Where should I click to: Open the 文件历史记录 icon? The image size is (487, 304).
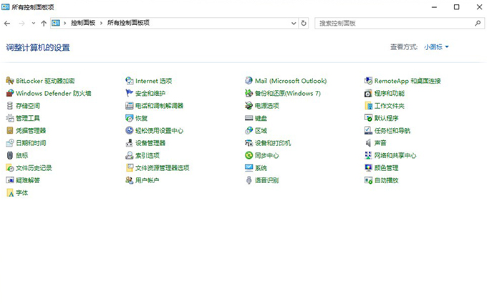point(10,168)
